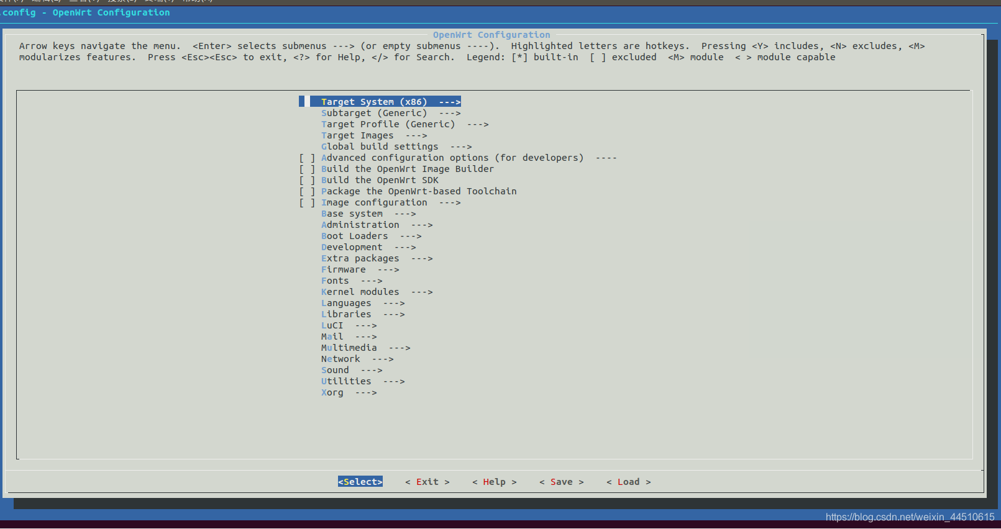Viewport: 1001px width, 529px height.
Task: Expand the Firmware submenu
Action: tap(360, 269)
